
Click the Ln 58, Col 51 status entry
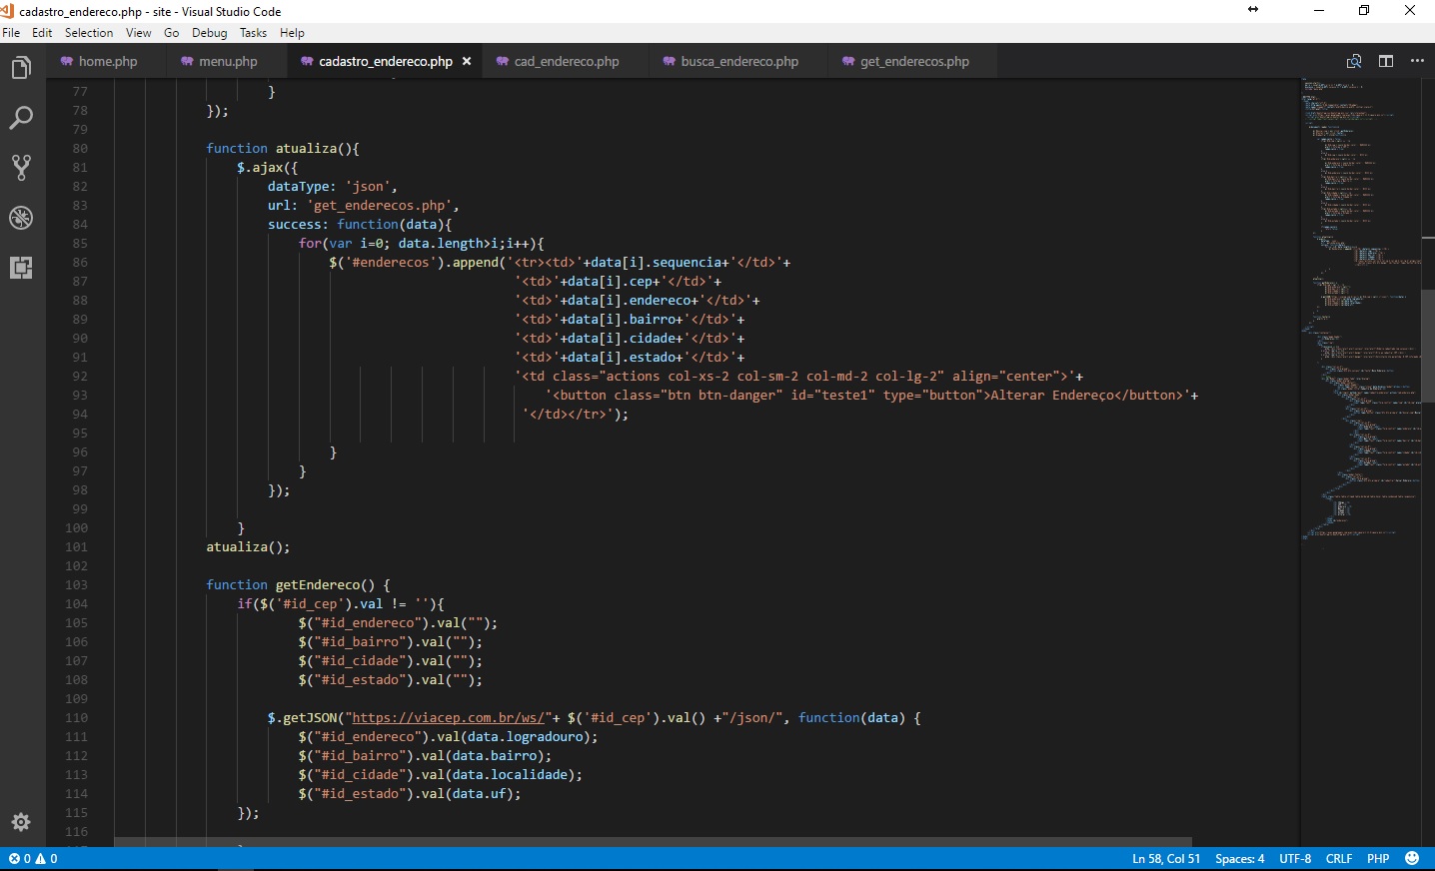tap(1166, 859)
